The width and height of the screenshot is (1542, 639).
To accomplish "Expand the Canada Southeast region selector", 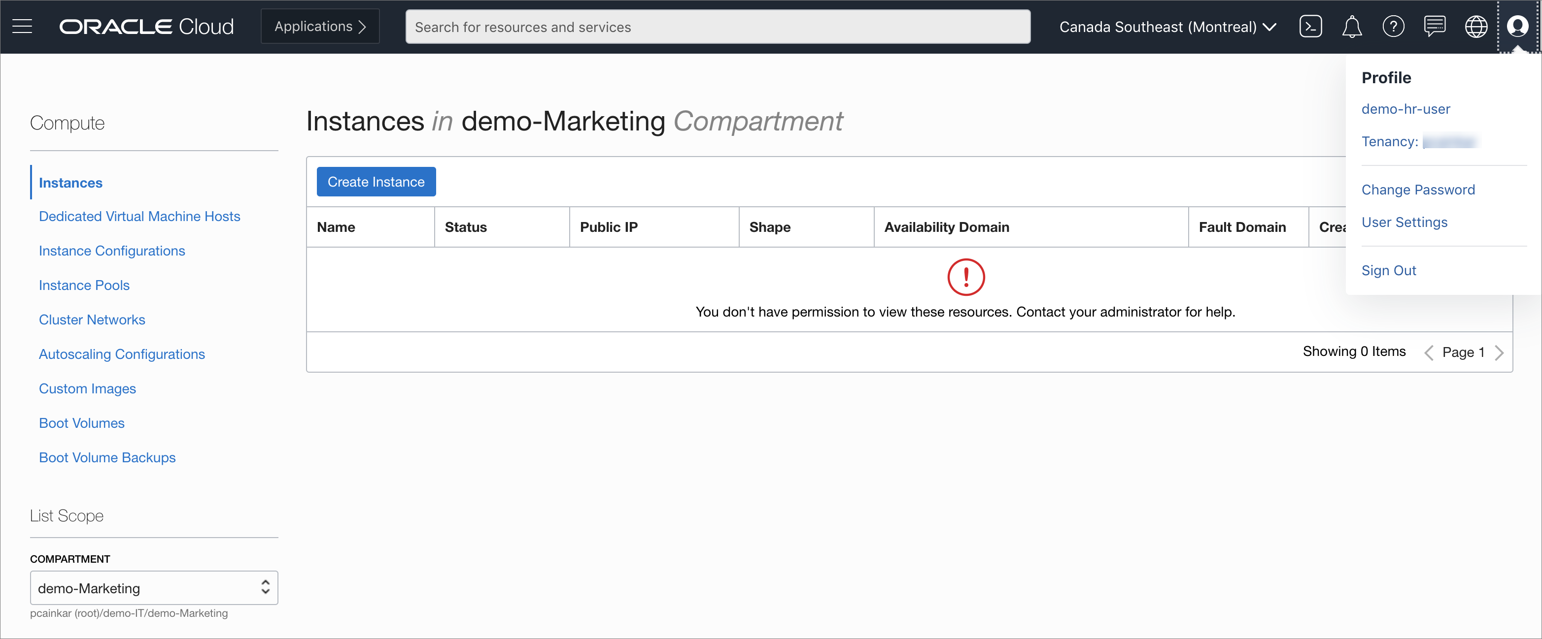I will pyautogui.click(x=1167, y=27).
